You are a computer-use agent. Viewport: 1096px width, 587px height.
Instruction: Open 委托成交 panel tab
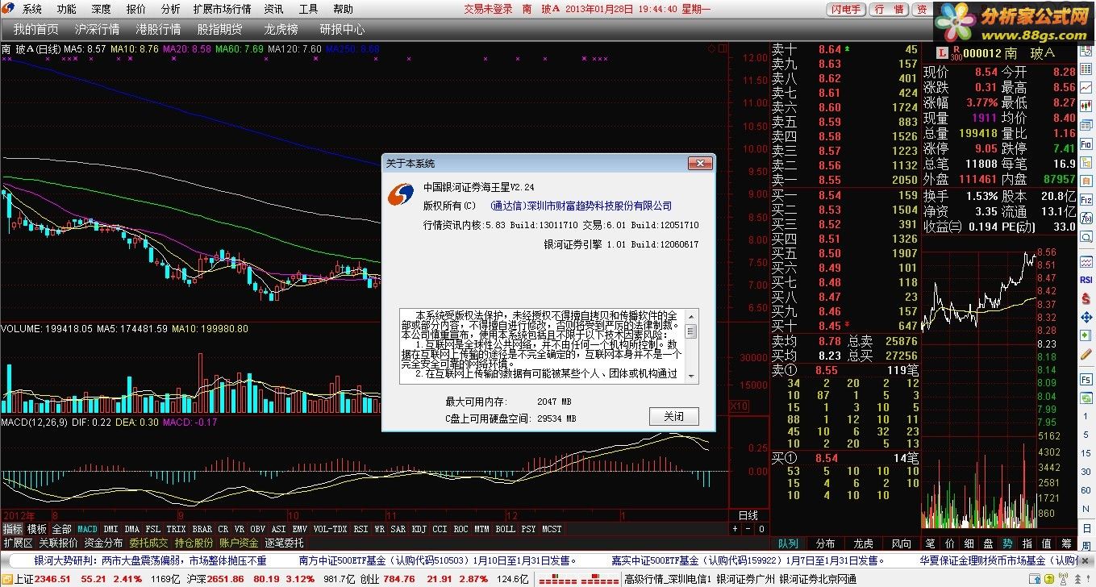pyautogui.click(x=148, y=543)
